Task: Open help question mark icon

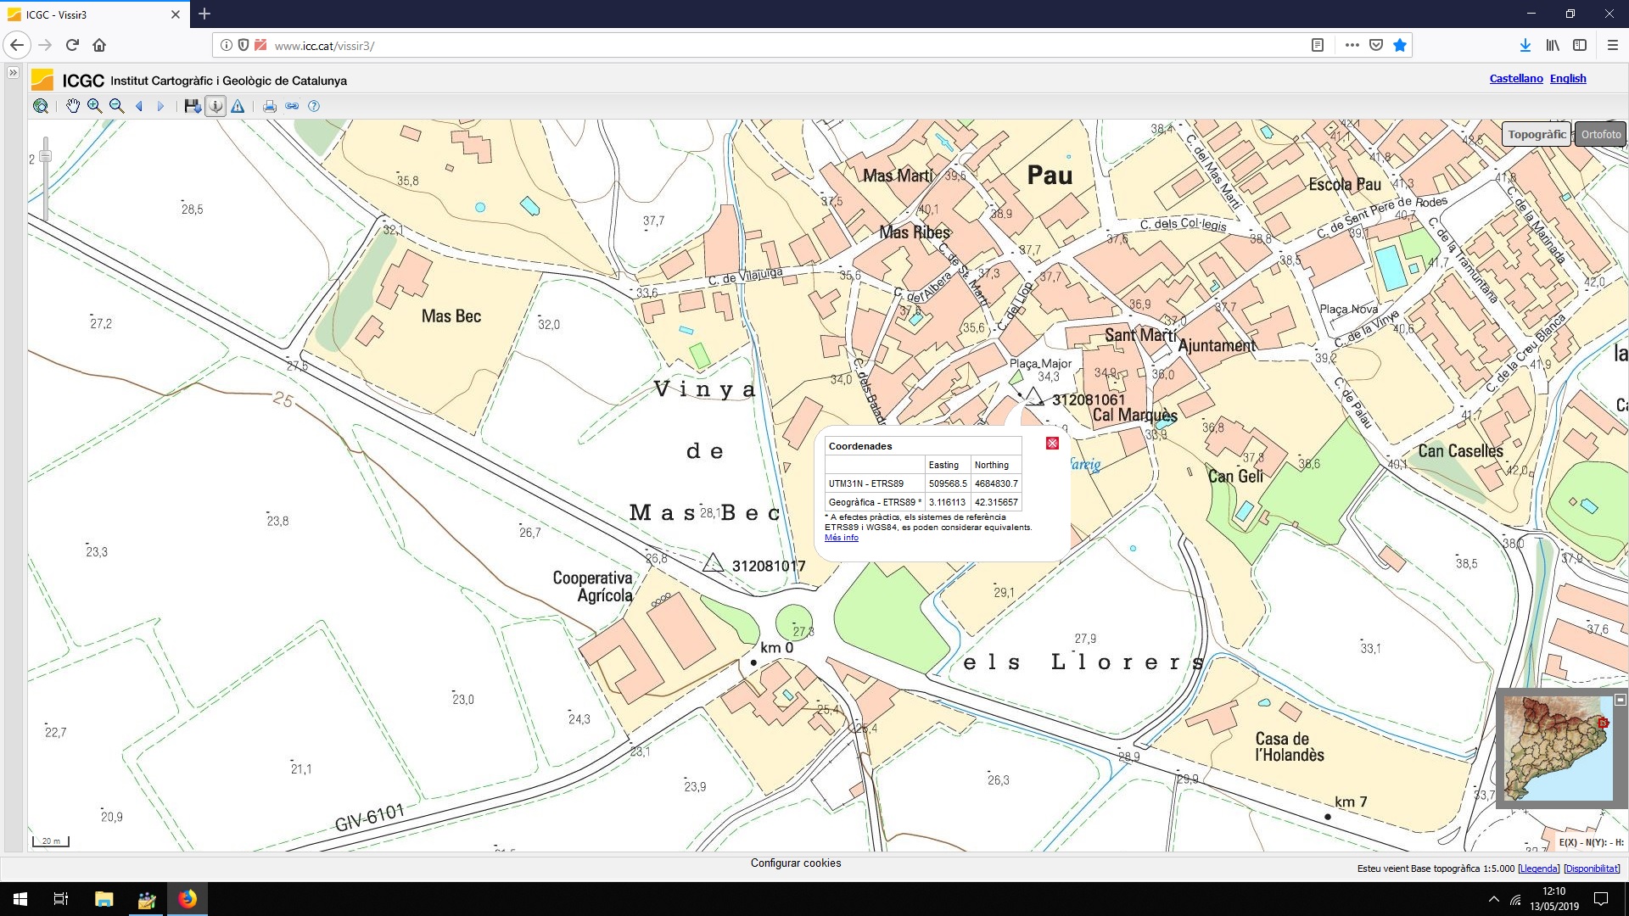Action: (x=314, y=106)
